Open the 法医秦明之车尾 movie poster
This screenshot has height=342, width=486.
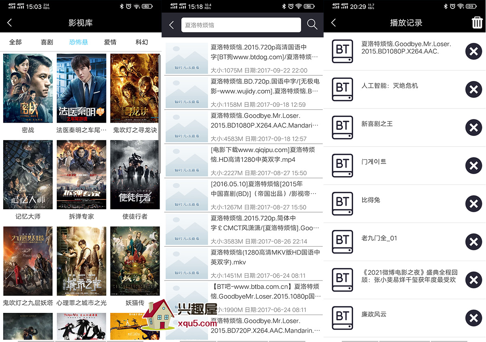(81, 88)
